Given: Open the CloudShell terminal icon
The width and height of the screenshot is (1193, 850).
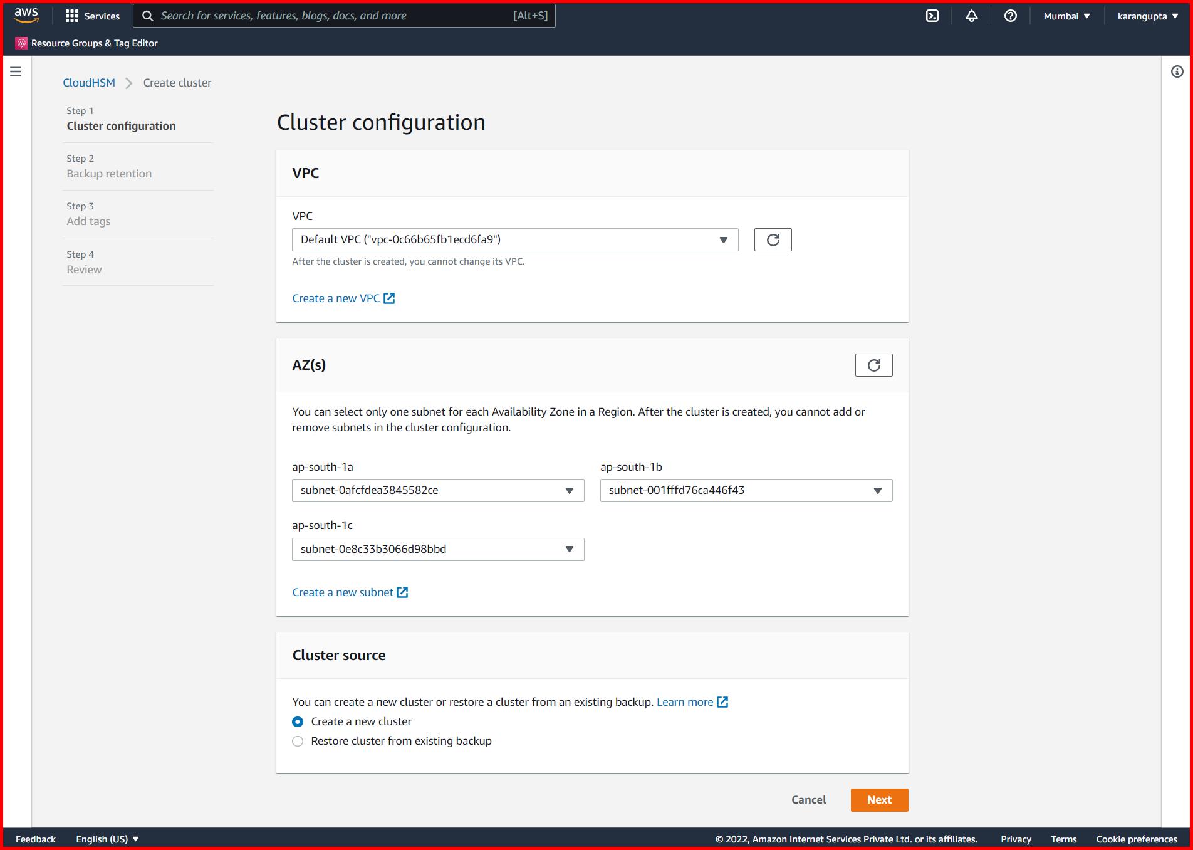Looking at the screenshot, I should pos(933,16).
